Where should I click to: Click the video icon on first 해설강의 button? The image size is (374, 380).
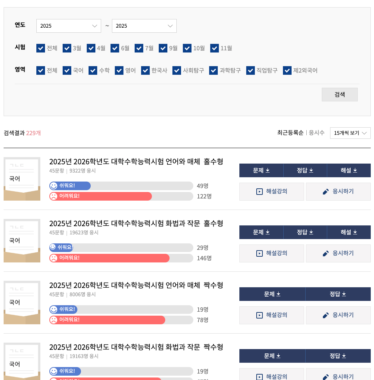(259, 192)
